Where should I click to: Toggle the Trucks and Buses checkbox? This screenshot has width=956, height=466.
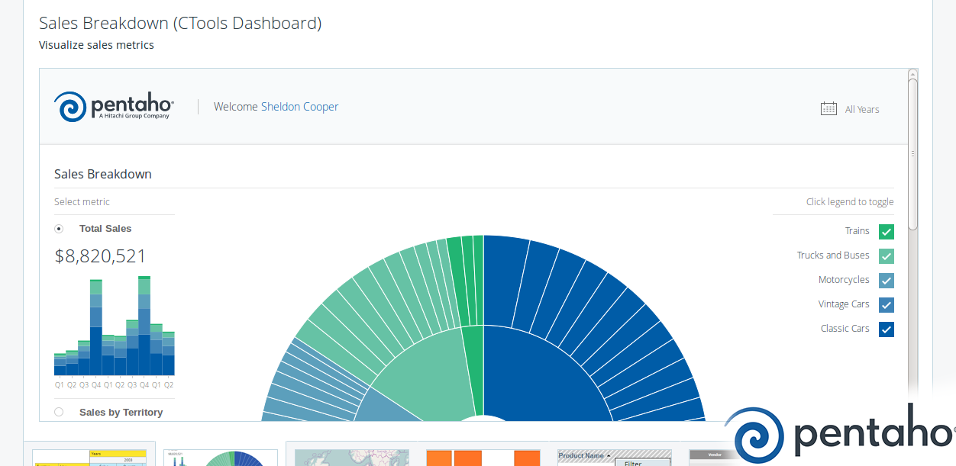886,255
